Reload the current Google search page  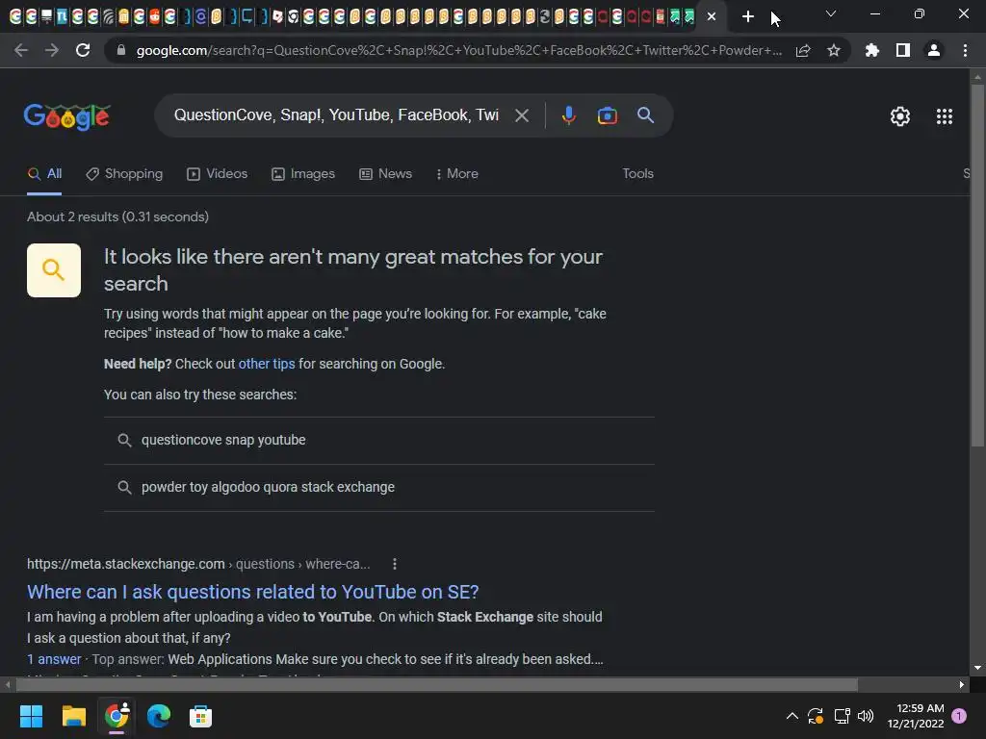pyautogui.click(x=83, y=50)
